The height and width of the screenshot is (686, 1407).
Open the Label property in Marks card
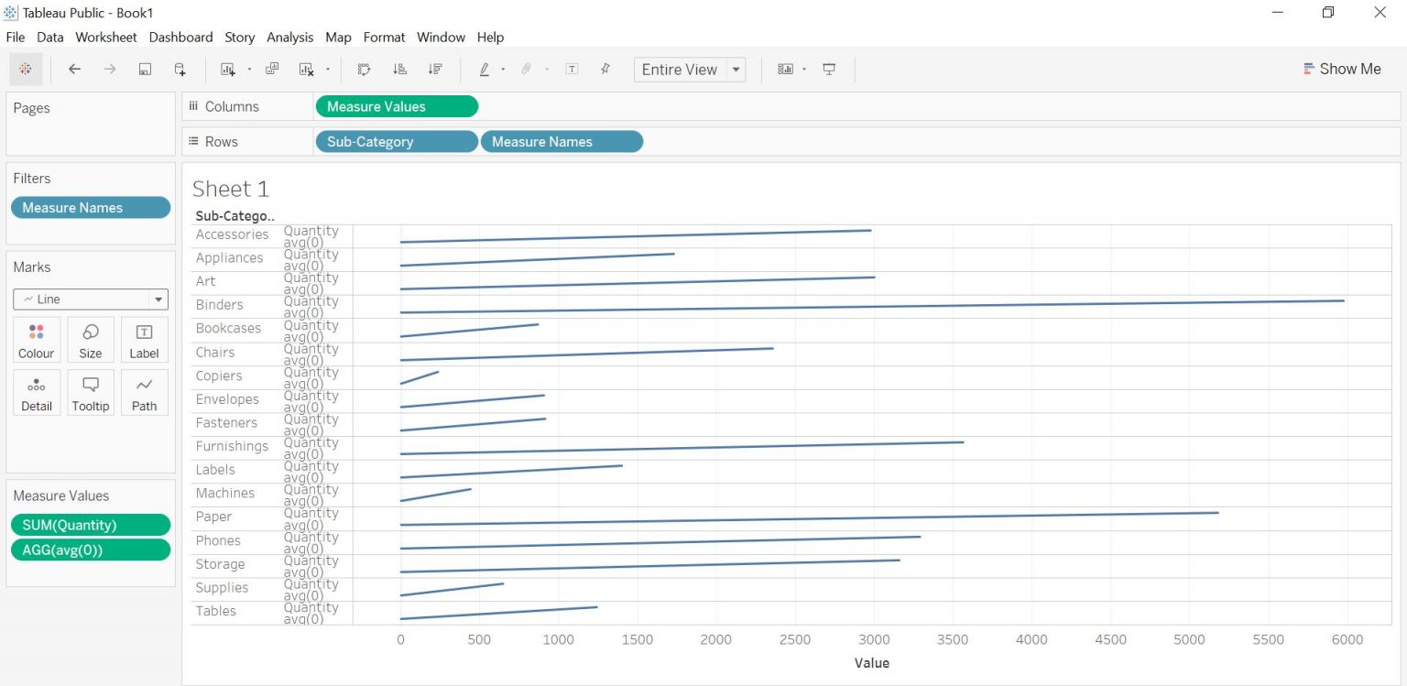coord(144,339)
